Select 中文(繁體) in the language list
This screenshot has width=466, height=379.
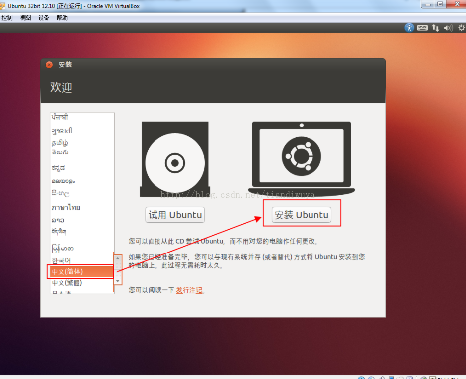click(x=82, y=283)
